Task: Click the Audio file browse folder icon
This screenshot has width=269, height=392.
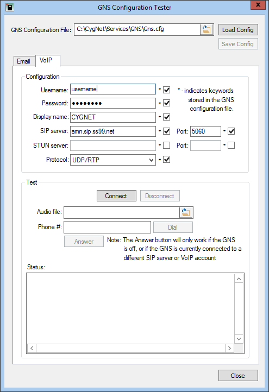Action: (186, 212)
